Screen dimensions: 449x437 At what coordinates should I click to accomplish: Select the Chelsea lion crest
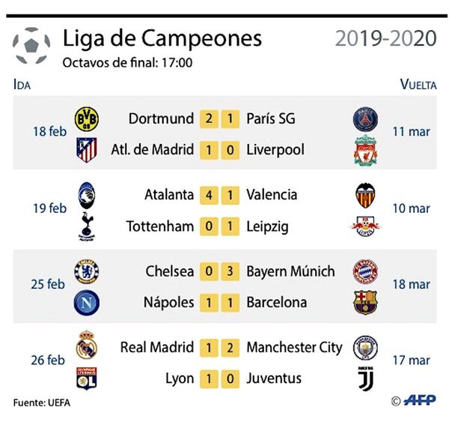87,271
